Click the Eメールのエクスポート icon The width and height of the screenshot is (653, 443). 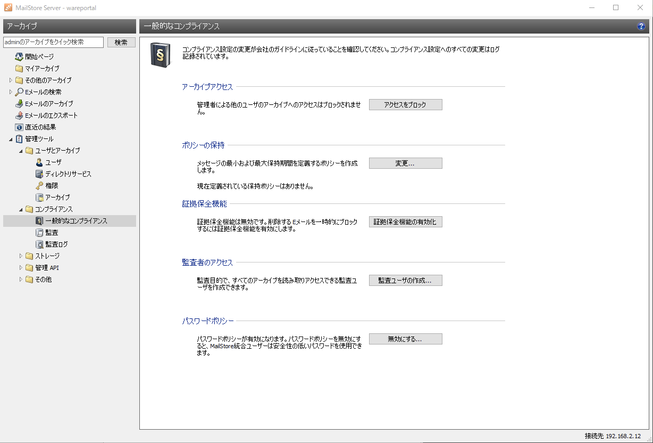click(x=19, y=116)
